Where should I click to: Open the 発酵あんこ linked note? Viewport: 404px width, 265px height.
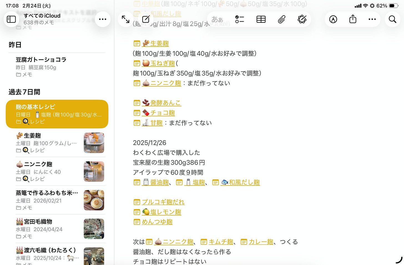[x=161, y=103]
